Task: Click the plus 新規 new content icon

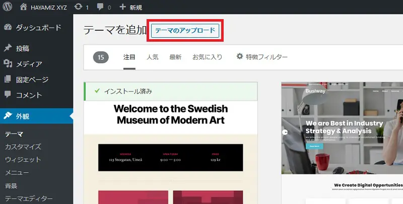Action: point(123,8)
